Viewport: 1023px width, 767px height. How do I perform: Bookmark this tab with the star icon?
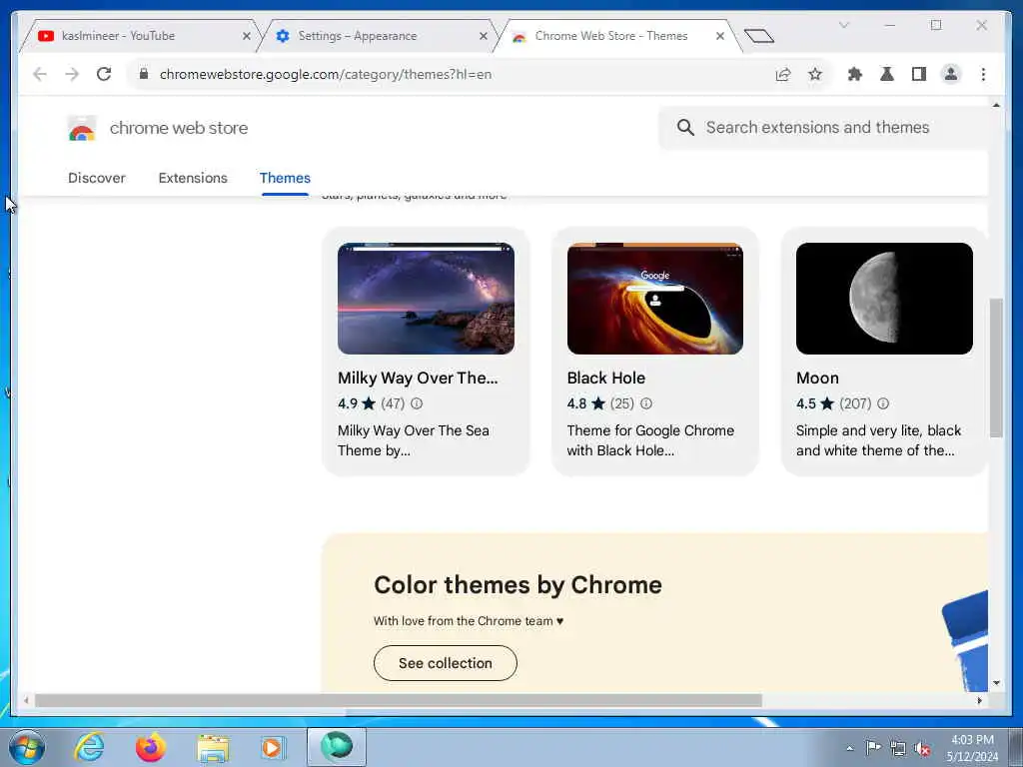815,74
